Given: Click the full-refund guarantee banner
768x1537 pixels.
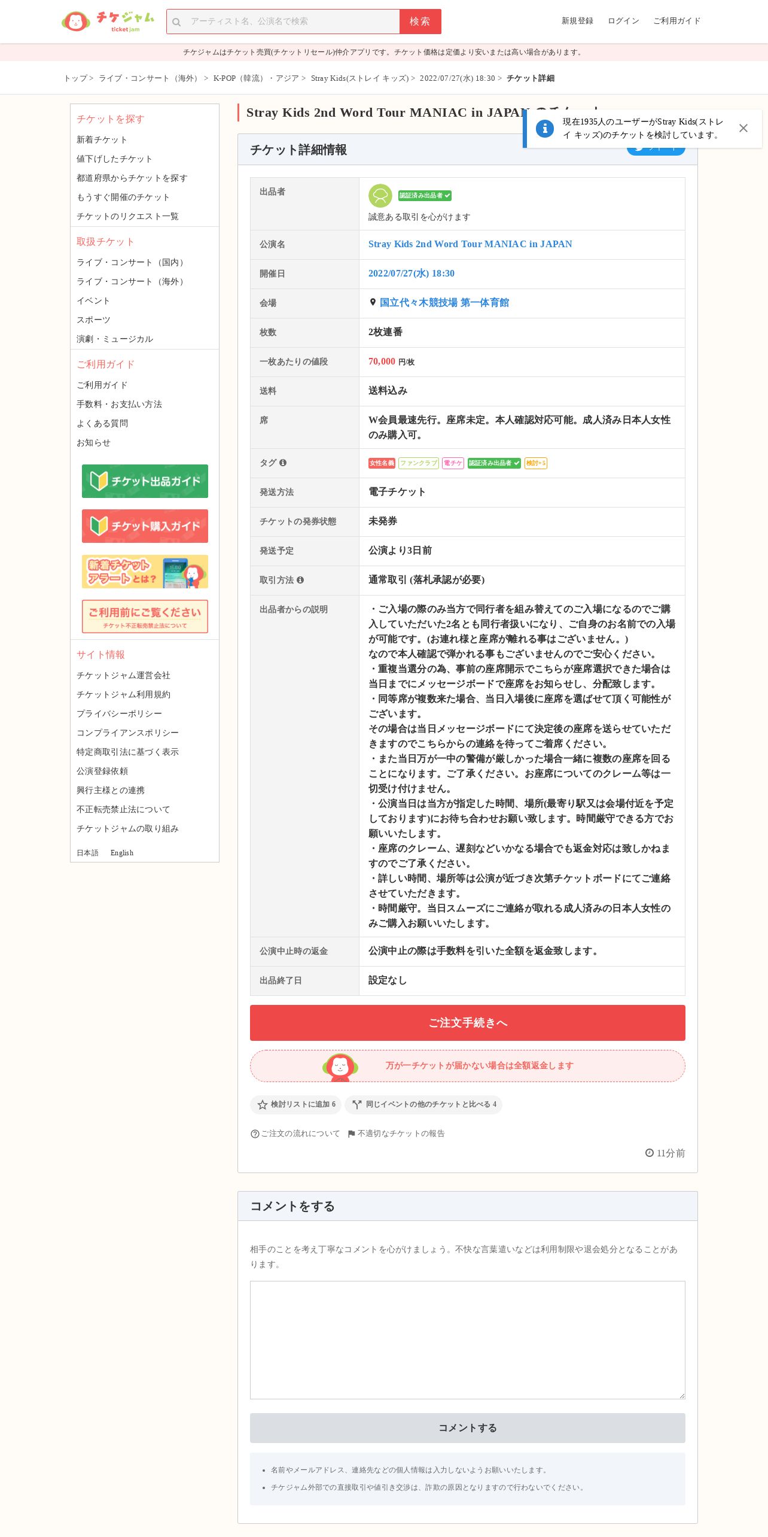Looking at the screenshot, I should tap(468, 1066).
